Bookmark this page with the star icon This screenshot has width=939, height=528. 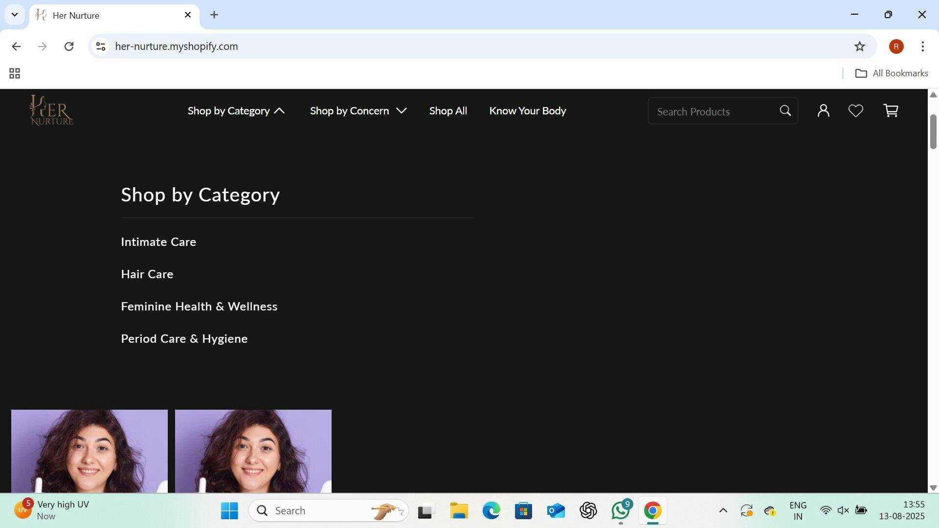tap(859, 46)
